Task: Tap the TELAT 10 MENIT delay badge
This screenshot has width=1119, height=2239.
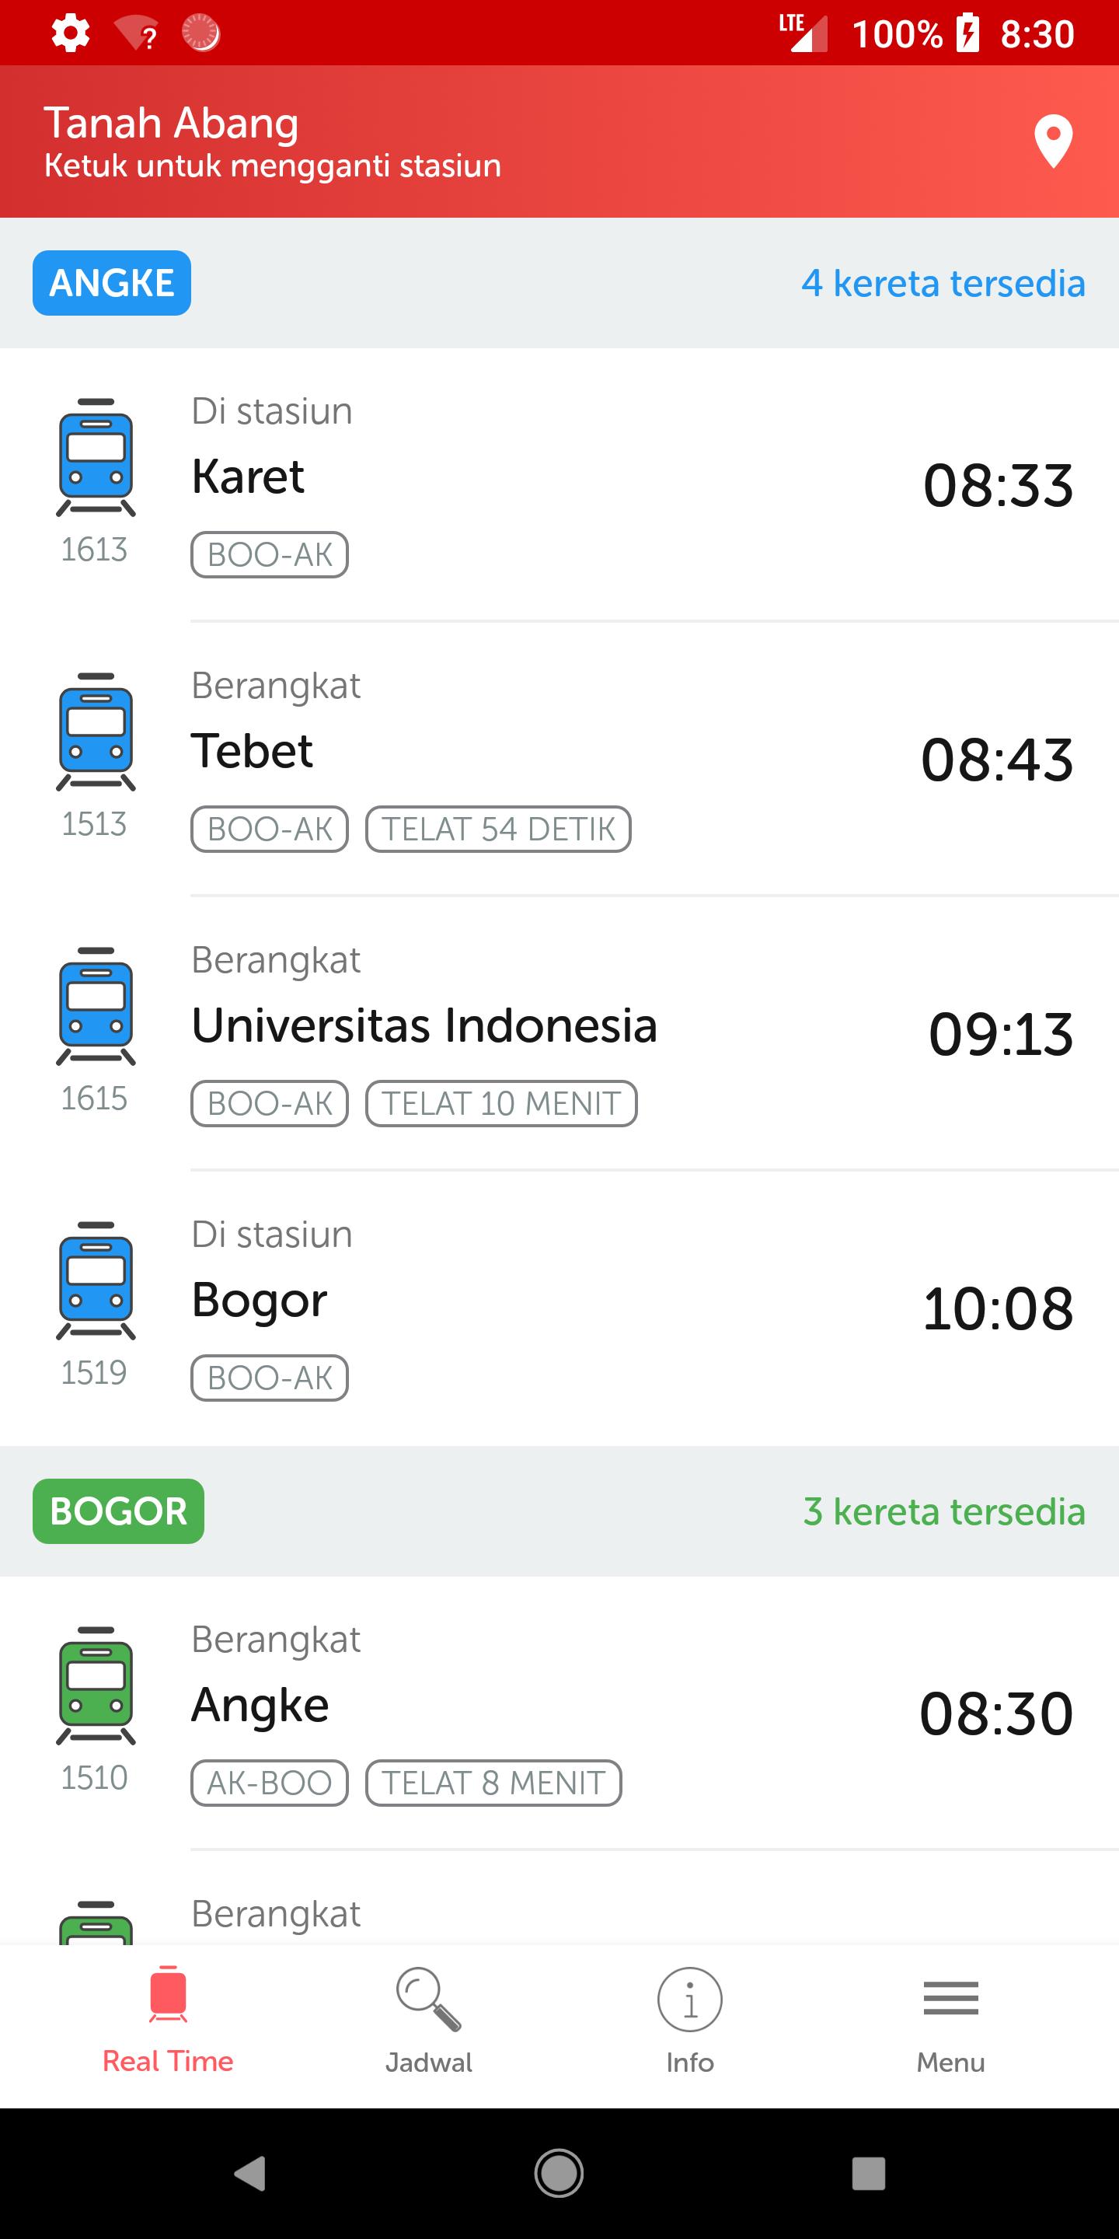Action: [x=501, y=1104]
